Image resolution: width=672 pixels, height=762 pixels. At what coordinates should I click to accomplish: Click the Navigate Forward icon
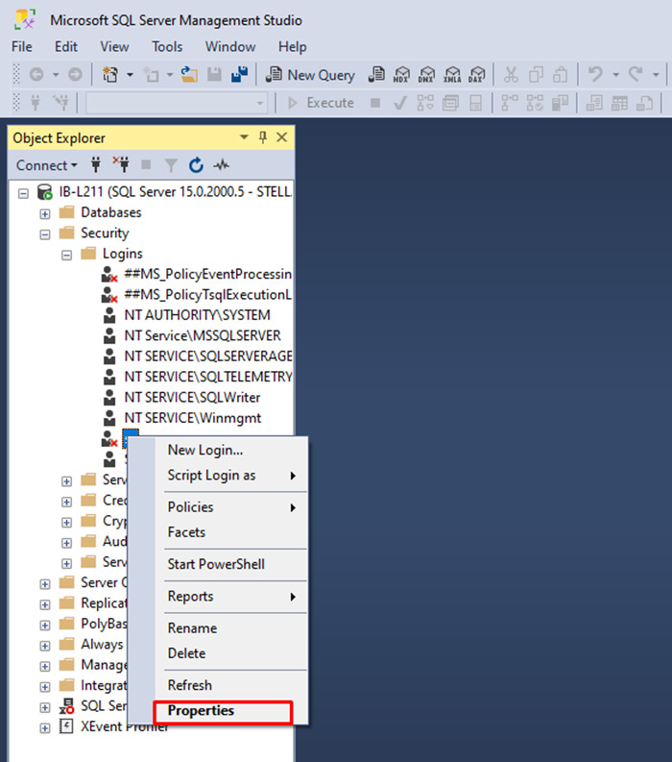[75, 75]
